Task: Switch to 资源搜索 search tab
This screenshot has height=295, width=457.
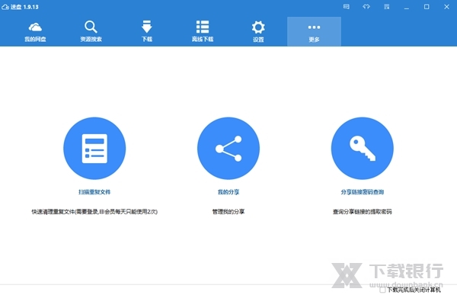Action: 91,31
